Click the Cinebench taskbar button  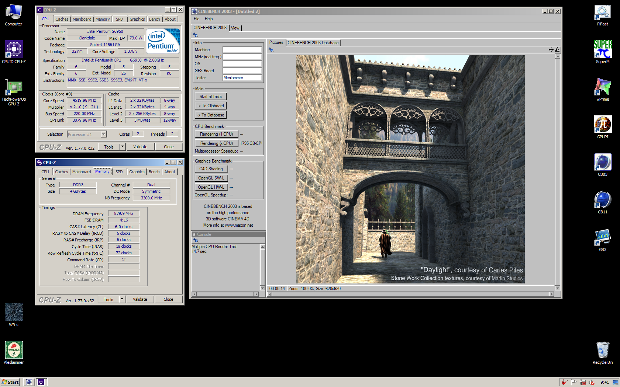click(x=29, y=382)
